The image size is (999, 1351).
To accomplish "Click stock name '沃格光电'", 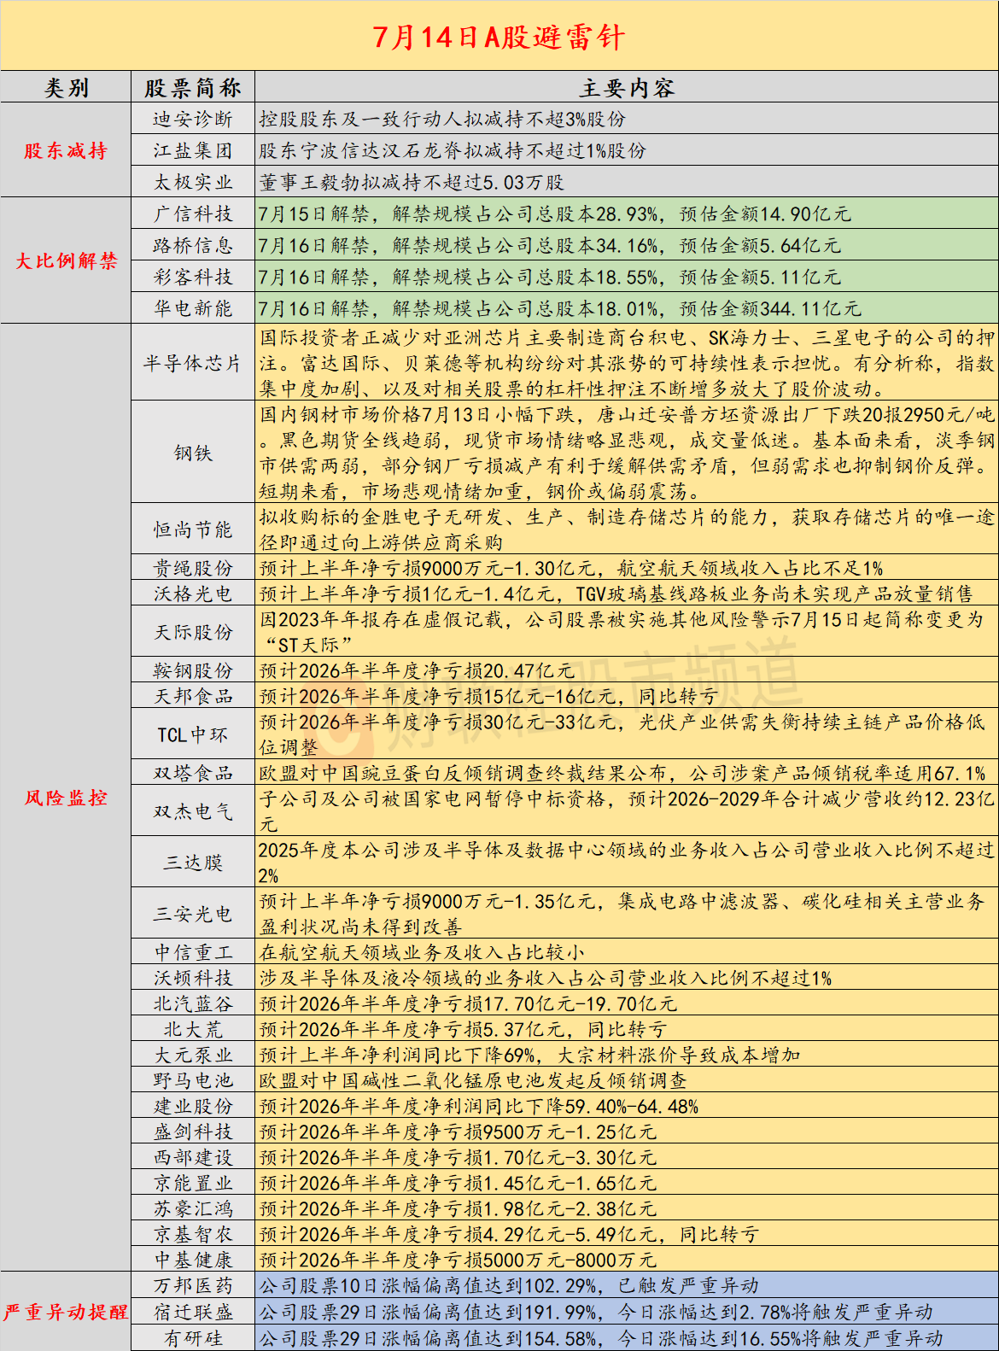I will tap(193, 594).
